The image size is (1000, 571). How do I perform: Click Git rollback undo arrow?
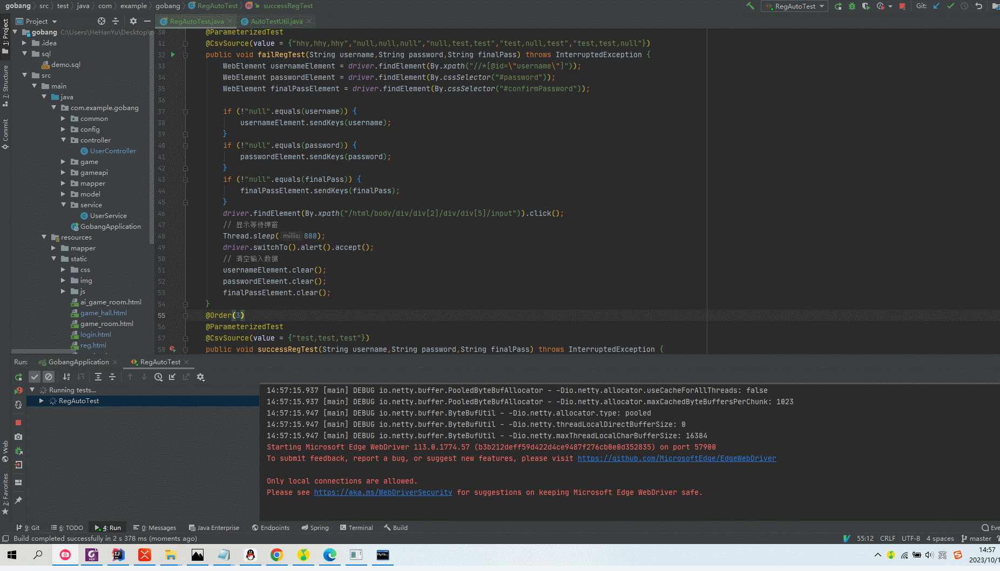click(x=978, y=6)
